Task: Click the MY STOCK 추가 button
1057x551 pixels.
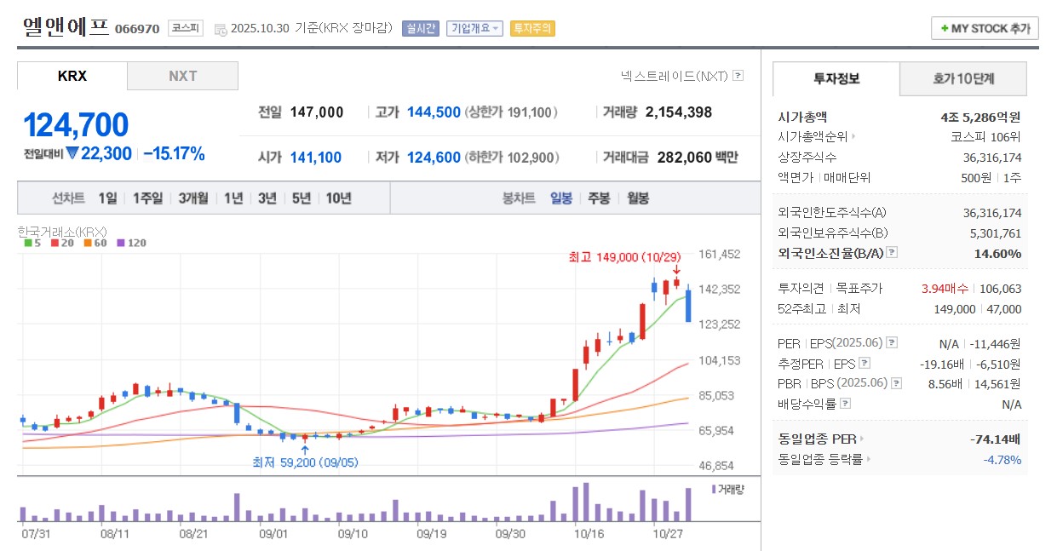Action: (984, 28)
